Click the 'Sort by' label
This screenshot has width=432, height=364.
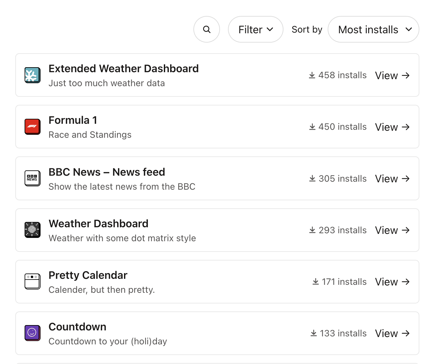[x=307, y=30]
